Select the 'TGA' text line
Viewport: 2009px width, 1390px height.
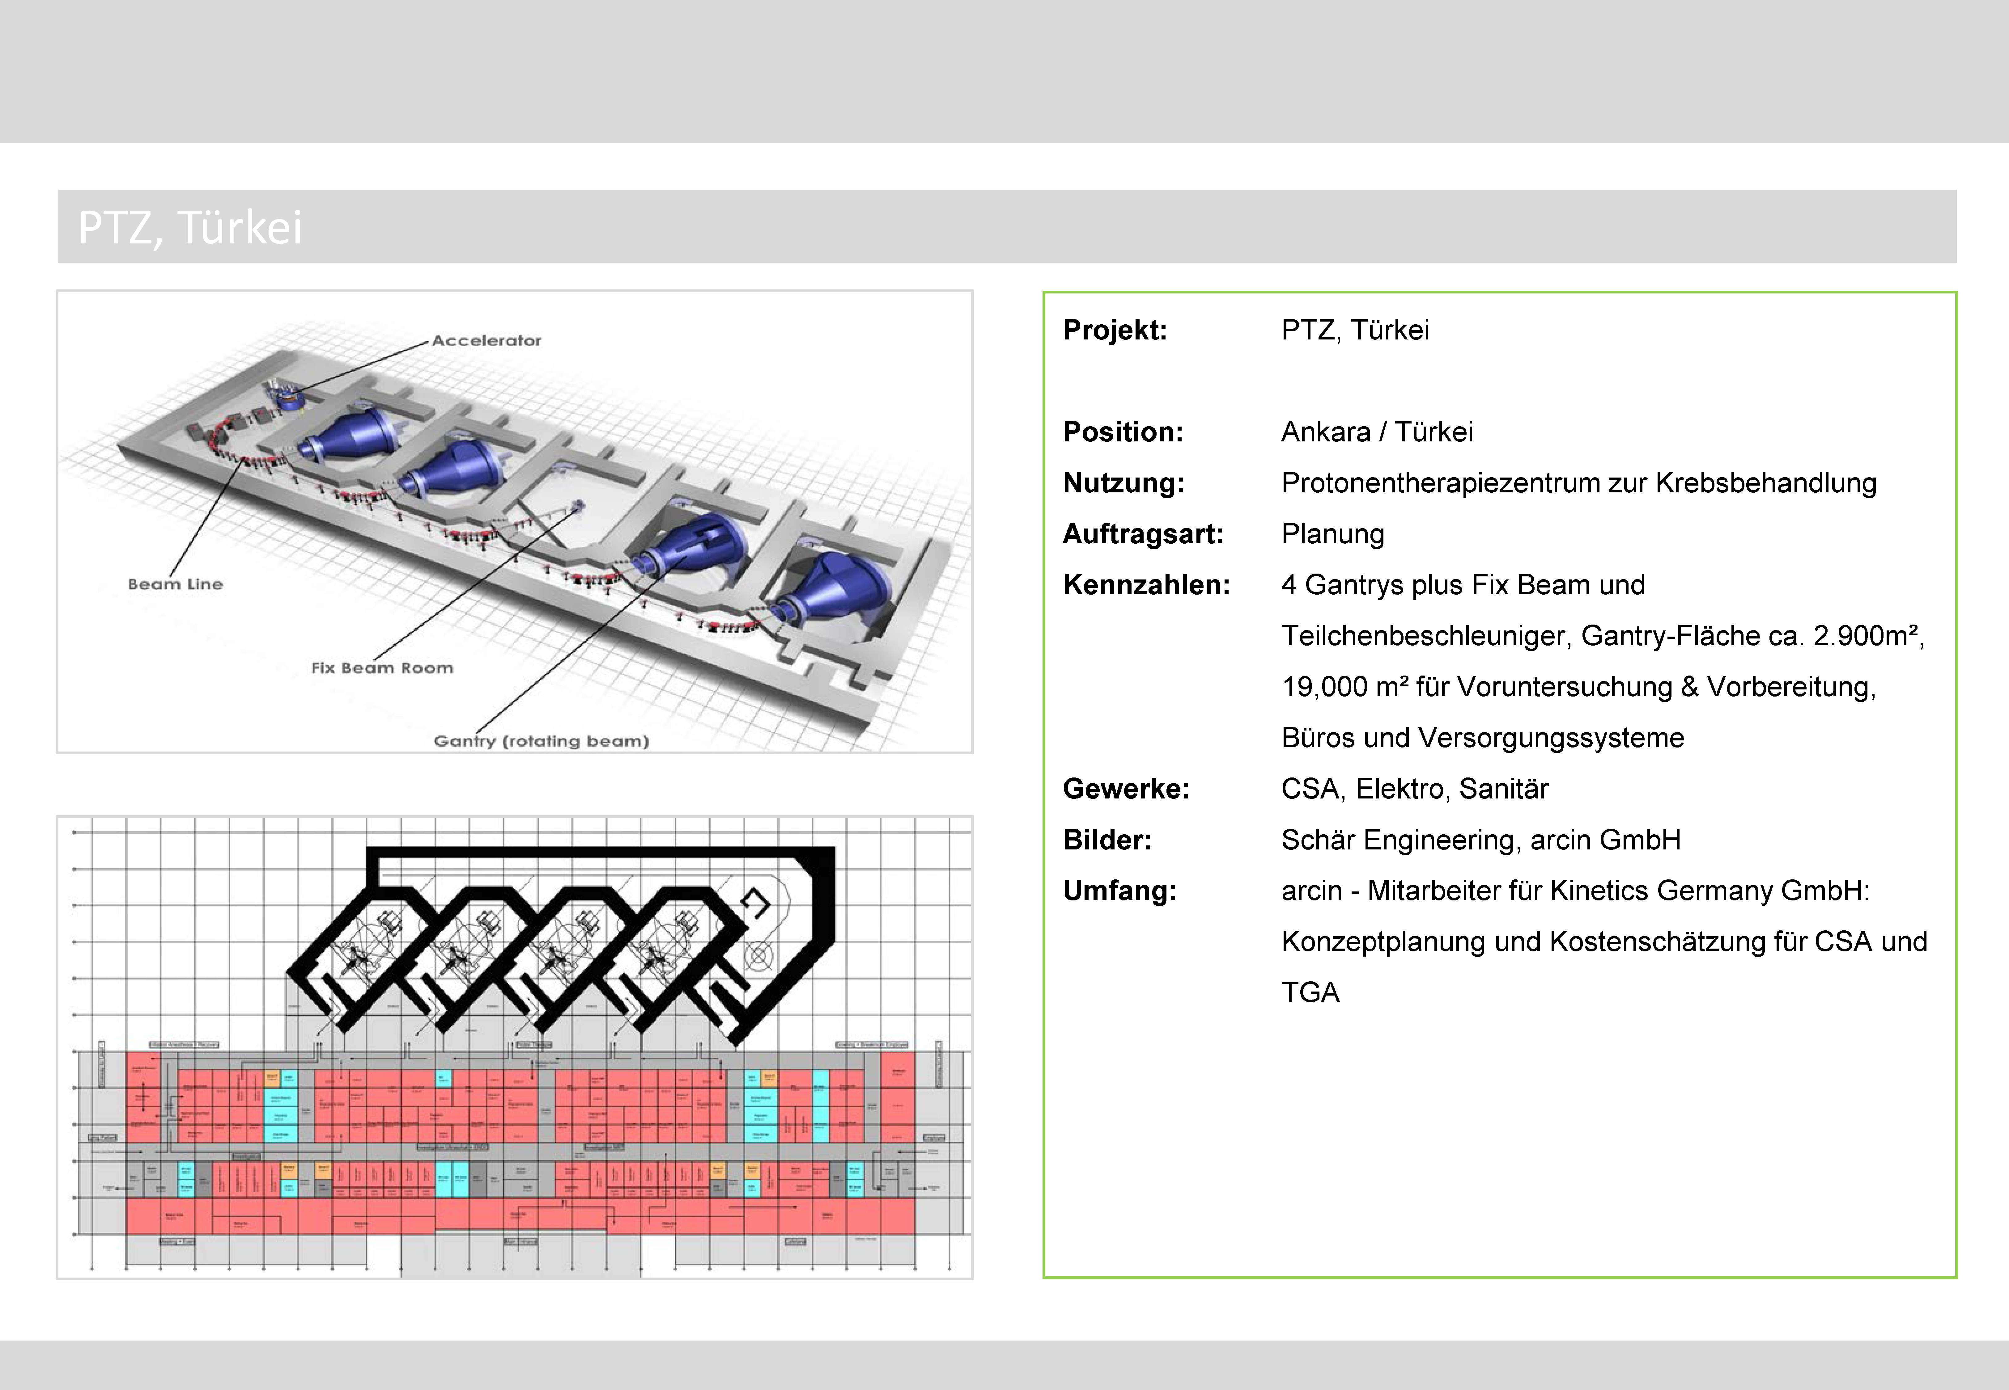point(1310,993)
